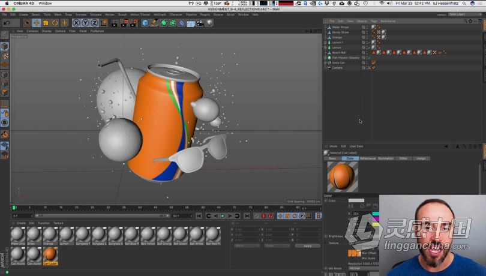Go to start of animation

[x=199, y=216]
